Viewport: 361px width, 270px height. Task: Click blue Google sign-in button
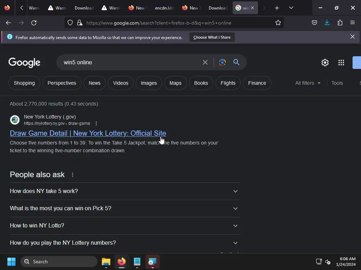coord(357,63)
